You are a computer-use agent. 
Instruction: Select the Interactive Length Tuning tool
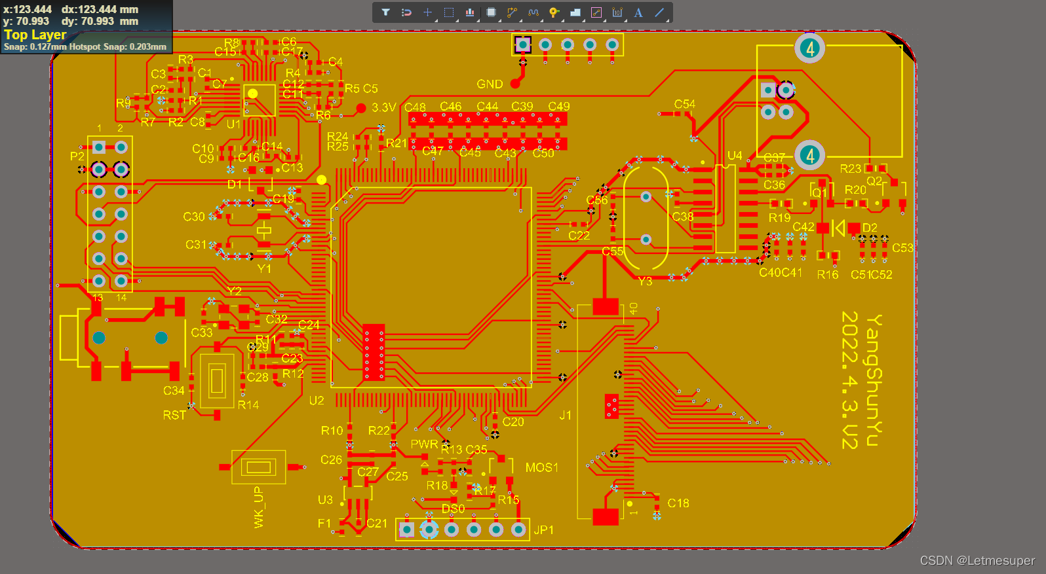[x=533, y=12]
